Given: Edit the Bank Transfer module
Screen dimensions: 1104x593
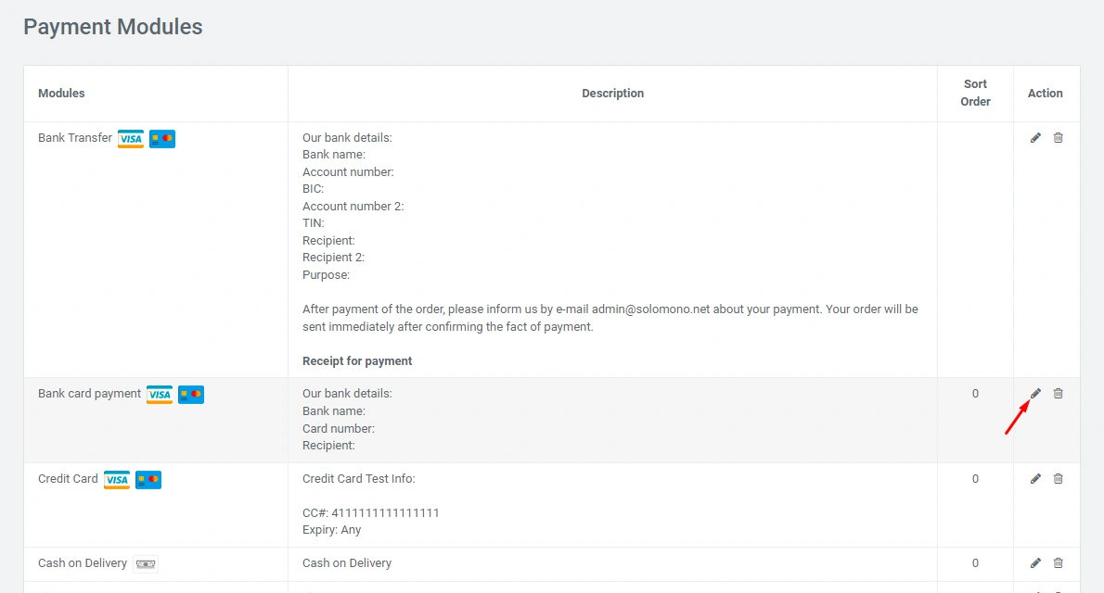Looking at the screenshot, I should (1035, 138).
